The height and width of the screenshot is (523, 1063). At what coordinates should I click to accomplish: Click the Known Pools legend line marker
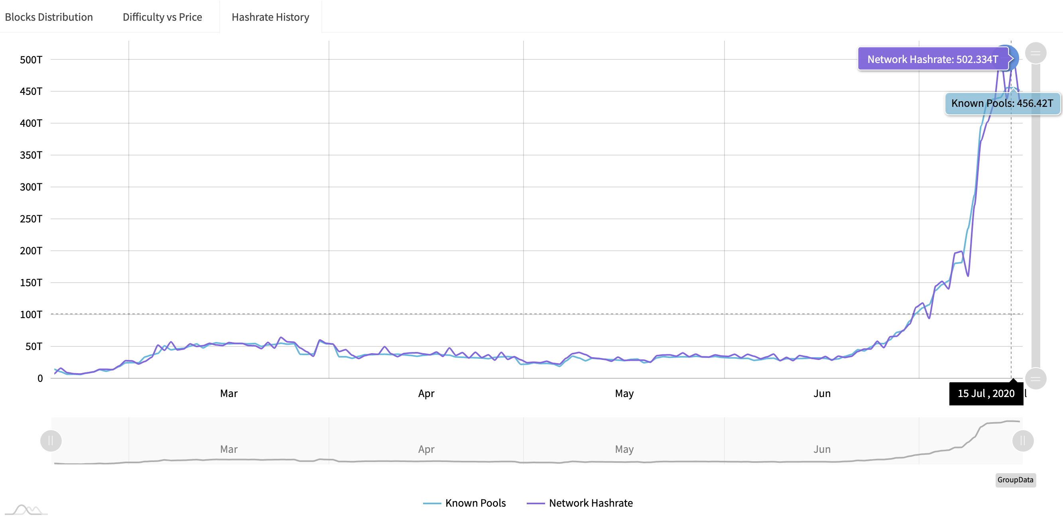[432, 503]
